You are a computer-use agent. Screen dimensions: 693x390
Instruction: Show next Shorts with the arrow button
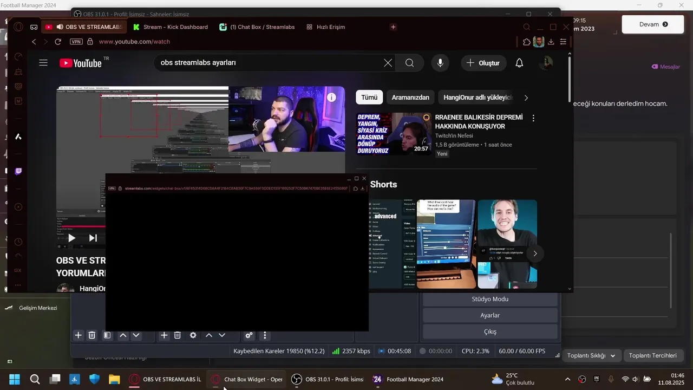click(535, 253)
